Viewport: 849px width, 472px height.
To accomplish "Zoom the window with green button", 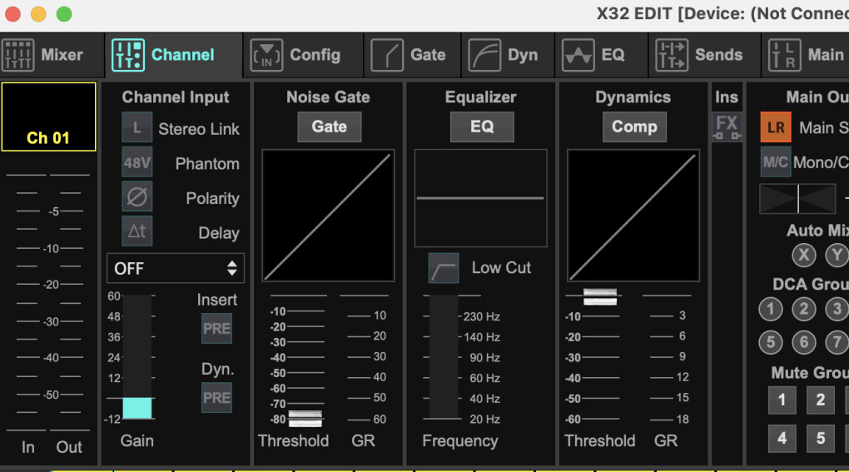I will (x=64, y=13).
